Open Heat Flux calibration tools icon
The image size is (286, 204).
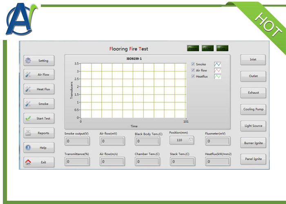(x=28, y=89)
